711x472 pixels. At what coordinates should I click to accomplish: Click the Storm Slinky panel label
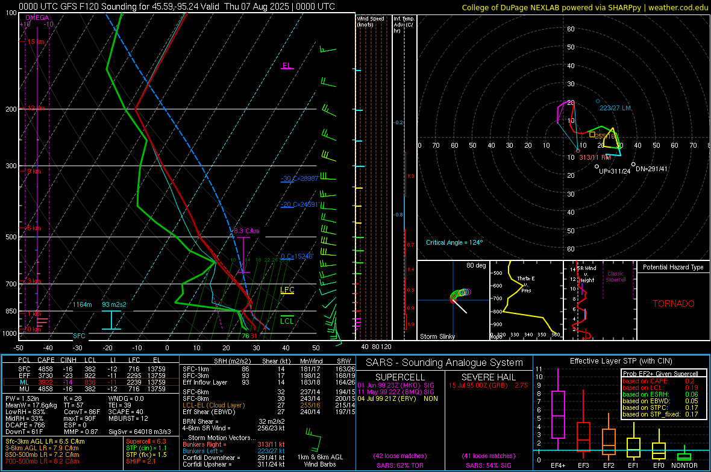point(437,336)
